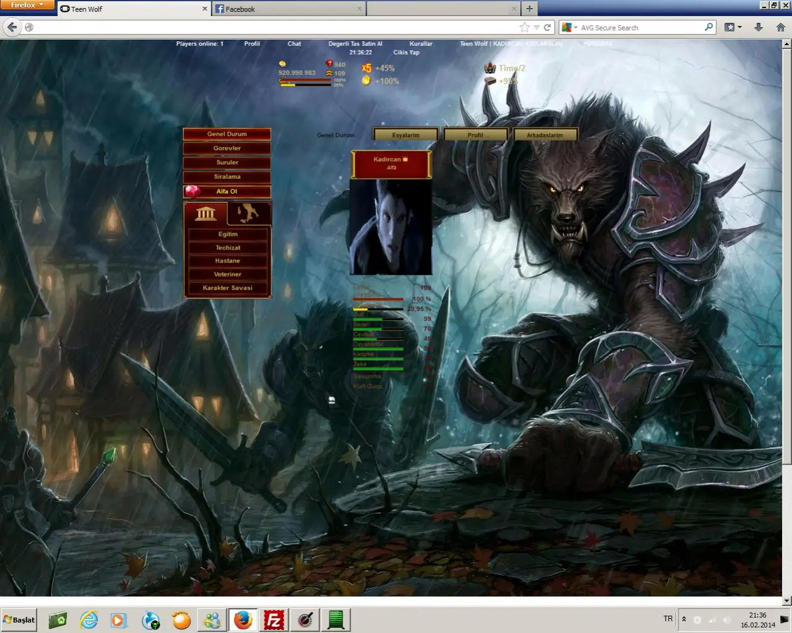This screenshot has width=792, height=633.
Task: Open the Kurallar link
Action: tap(421, 44)
